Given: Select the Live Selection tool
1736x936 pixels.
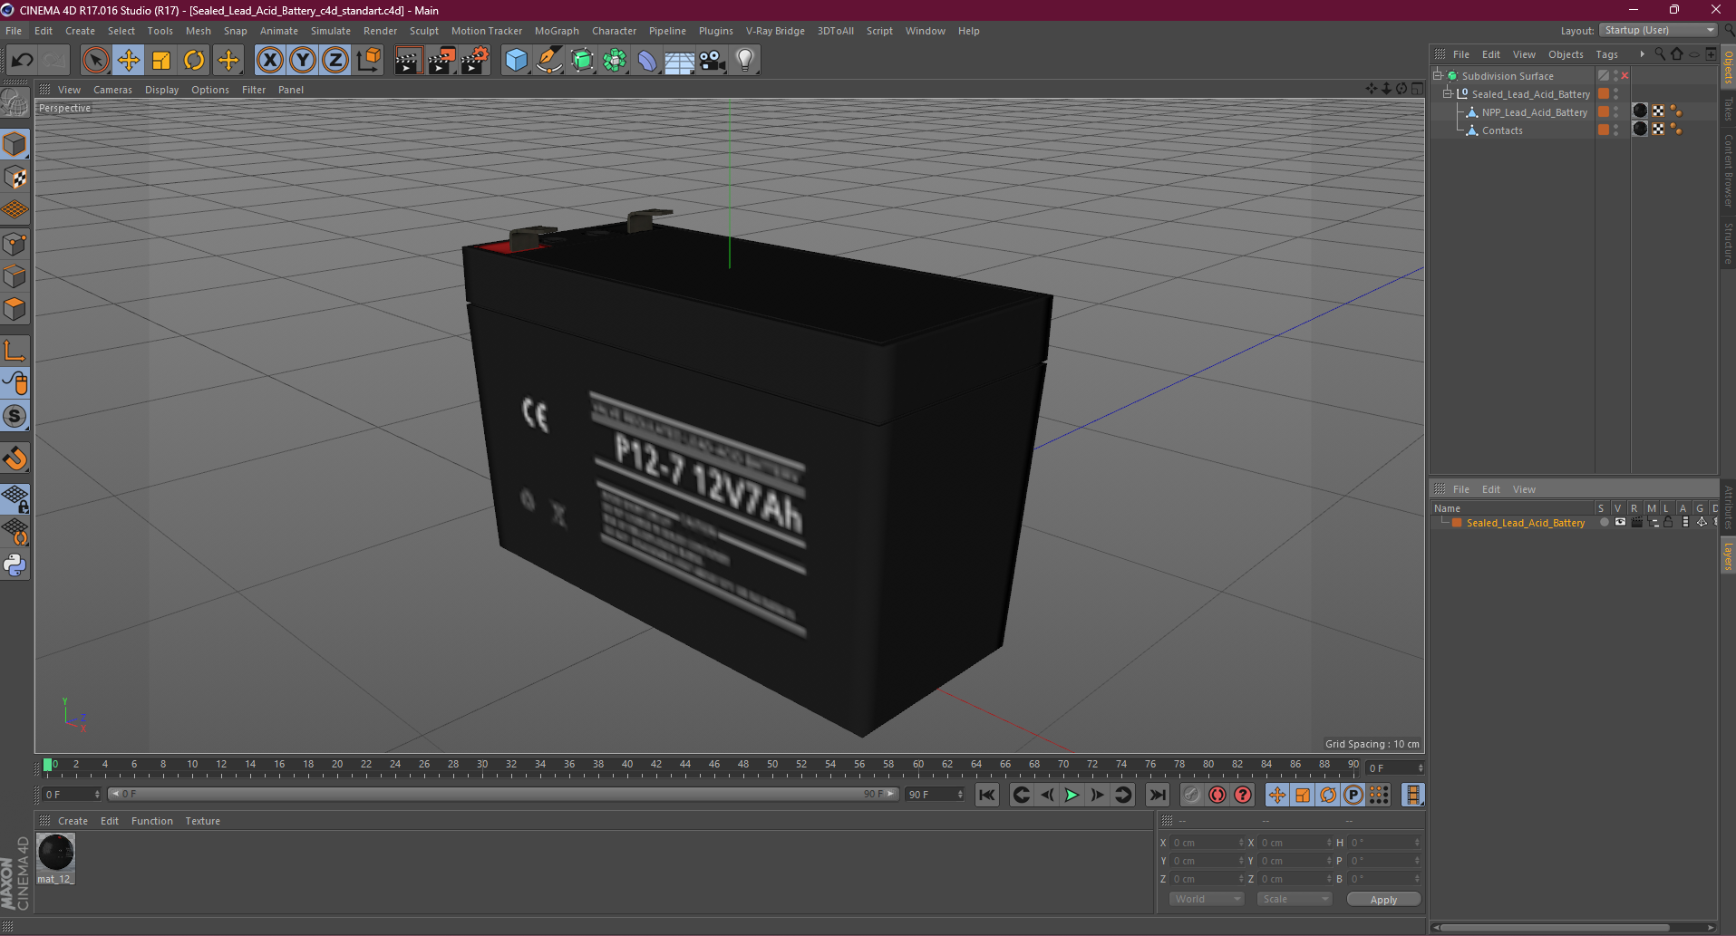Looking at the screenshot, I should [95, 61].
